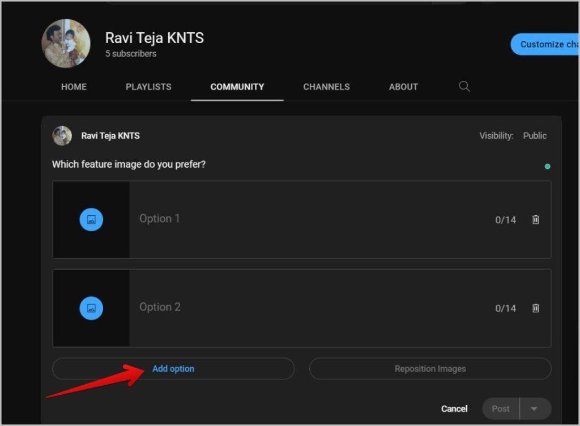This screenshot has height=426, width=580.
Task: Click the Option 2 character count 0/14
Action: tap(505, 308)
